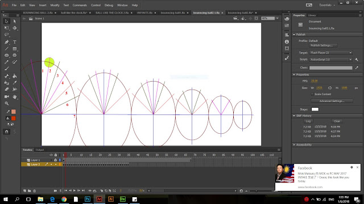Click the Scene 1 breadcrumb

(x=39, y=18)
